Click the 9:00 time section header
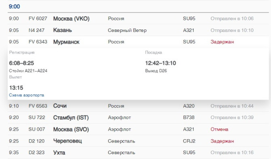The image size is (271, 159). point(14,6)
